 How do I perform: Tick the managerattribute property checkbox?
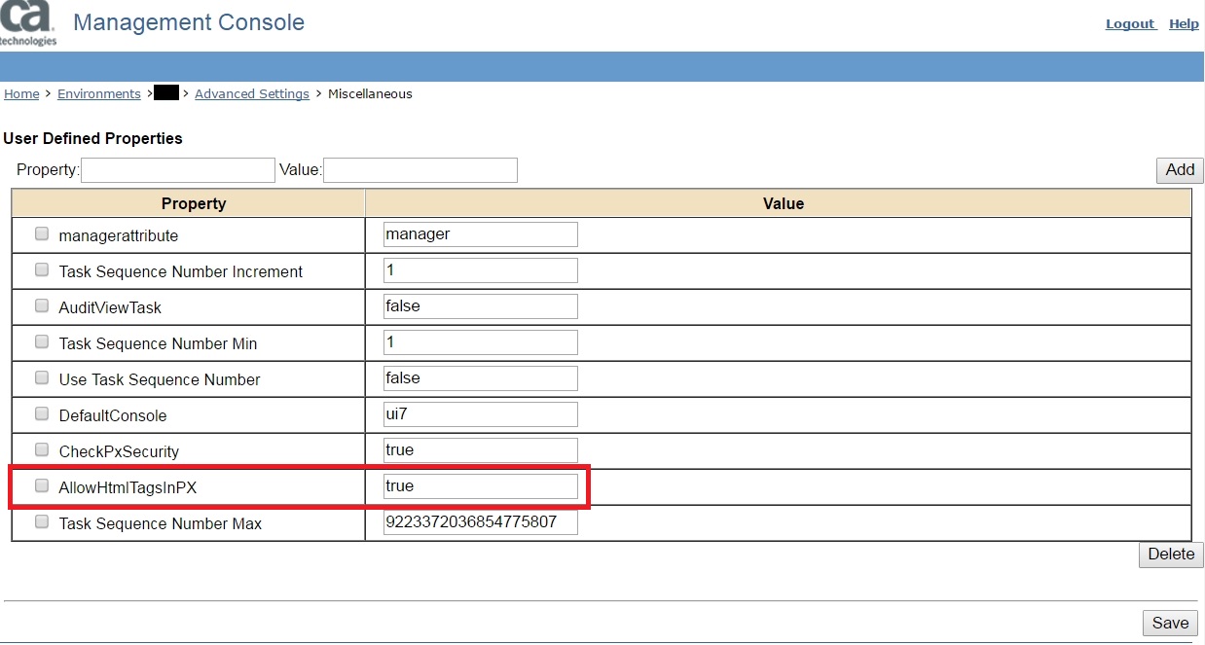[42, 234]
